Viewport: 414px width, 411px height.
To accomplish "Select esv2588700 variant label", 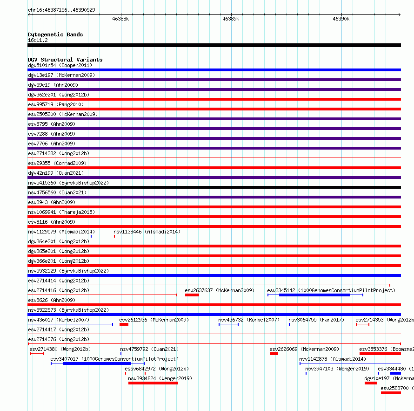I will (x=397, y=388).
